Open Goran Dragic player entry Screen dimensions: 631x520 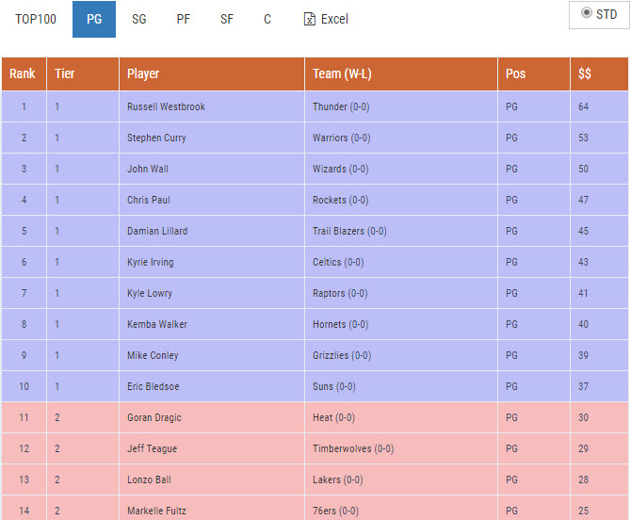[154, 417]
